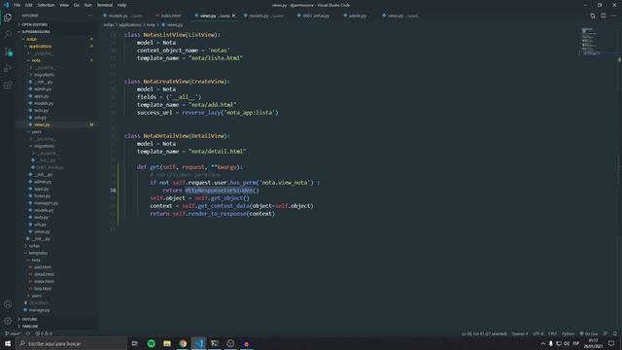622x350 pixels.
Task: Click the CRLF end-of-line indicator
Action: 552,333
